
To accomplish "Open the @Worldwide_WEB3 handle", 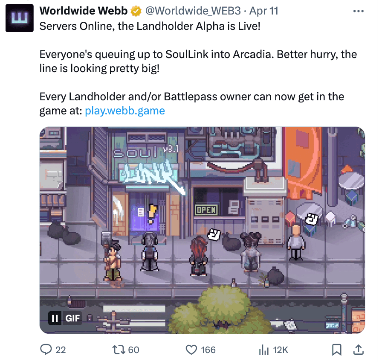I will (193, 11).
